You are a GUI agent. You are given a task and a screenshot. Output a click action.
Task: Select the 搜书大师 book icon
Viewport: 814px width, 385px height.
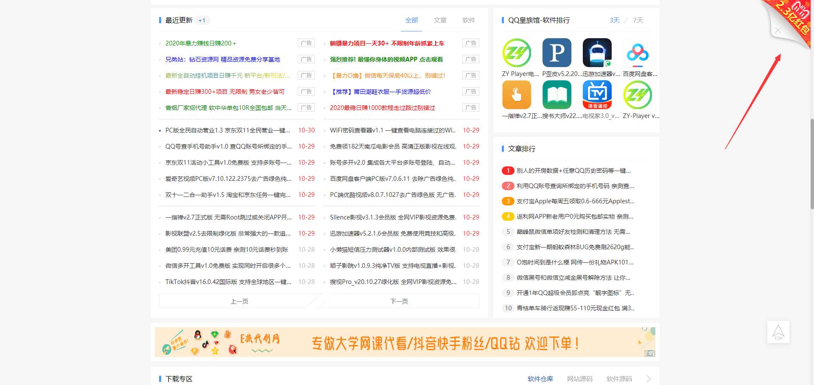(557, 94)
